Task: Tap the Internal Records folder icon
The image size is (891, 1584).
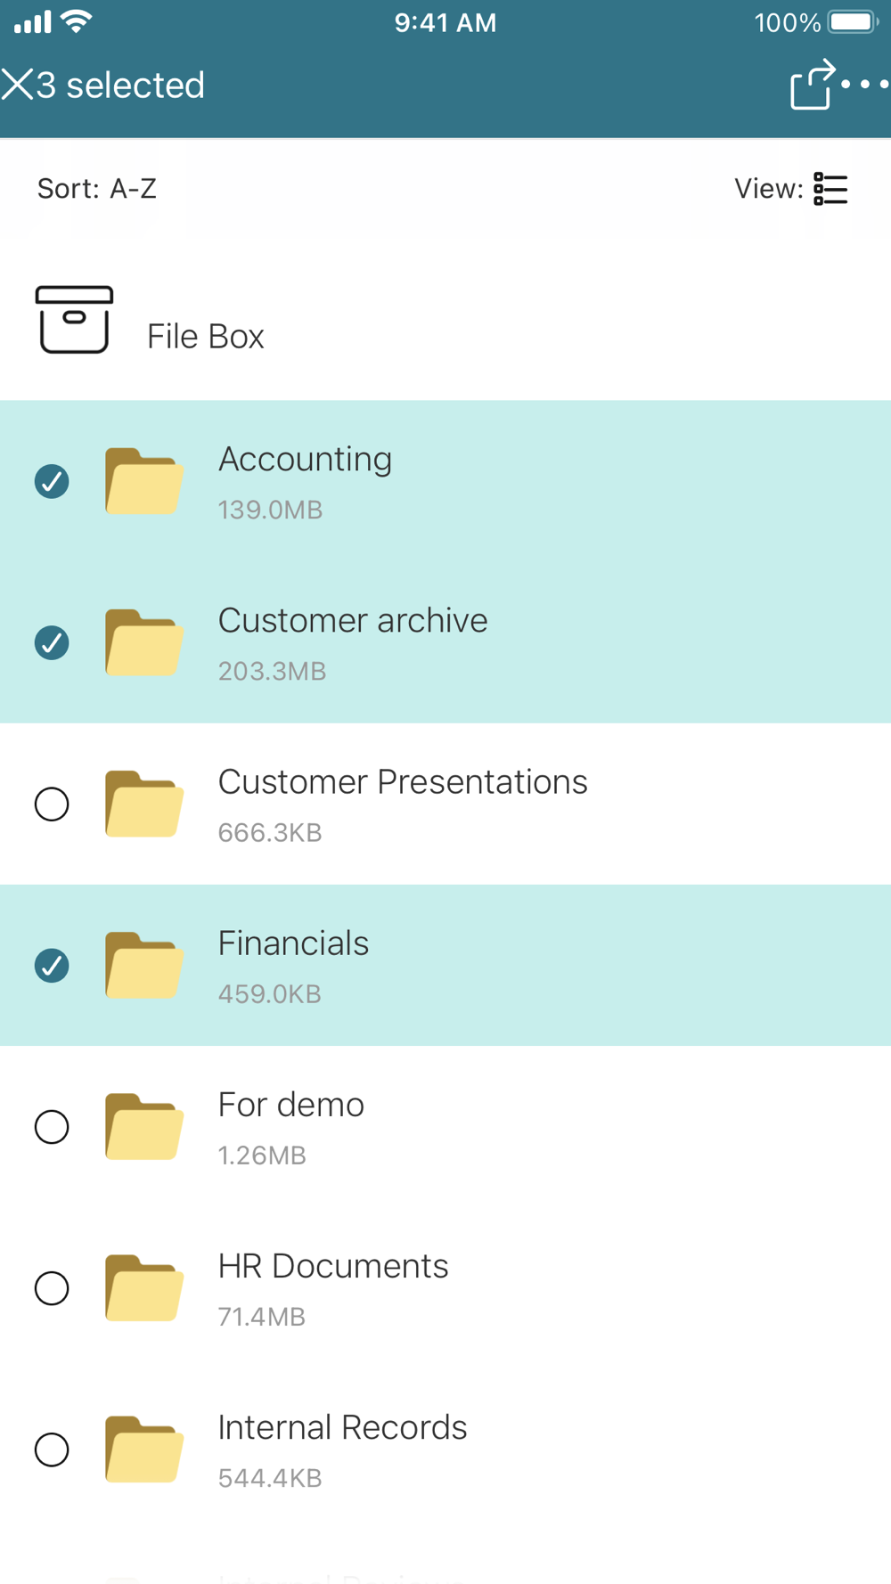Action: tap(143, 1449)
